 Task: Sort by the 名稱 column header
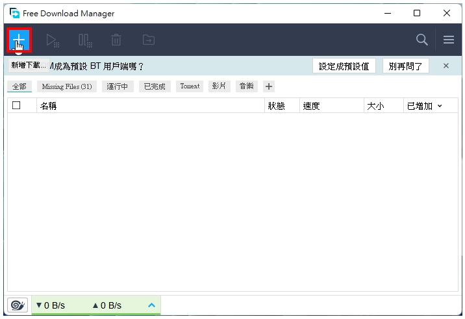pos(151,106)
